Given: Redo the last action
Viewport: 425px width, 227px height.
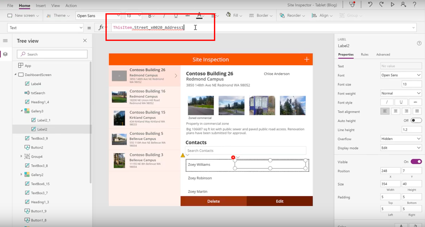Looking at the screenshot, I should pyautogui.click(x=381, y=4).
